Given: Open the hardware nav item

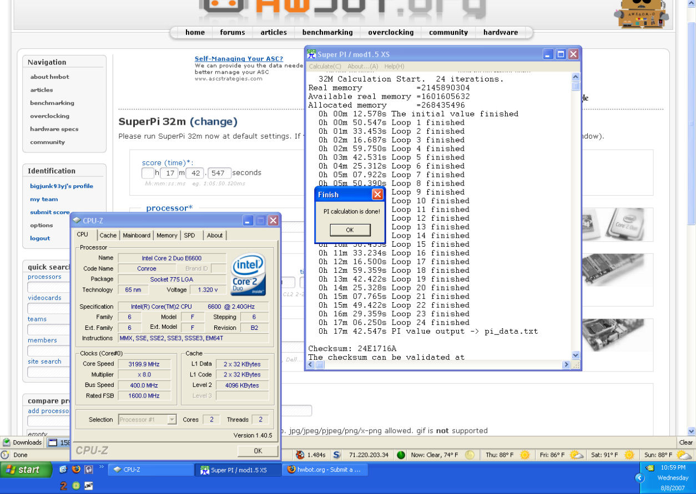Looking at the screenshot, I should pyautogui.click(x=501, y=32).
